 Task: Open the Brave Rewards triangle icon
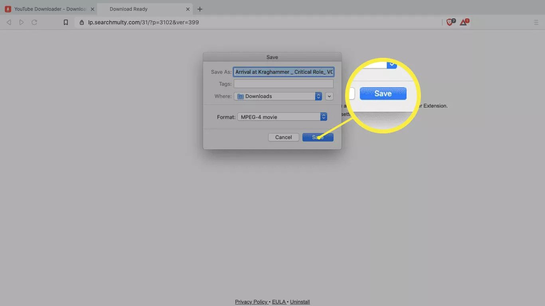coord(463,23)
